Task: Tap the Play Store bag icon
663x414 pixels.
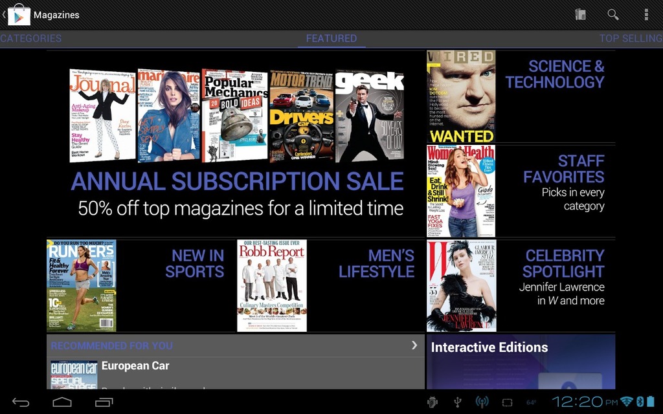Action: point(19,14)
